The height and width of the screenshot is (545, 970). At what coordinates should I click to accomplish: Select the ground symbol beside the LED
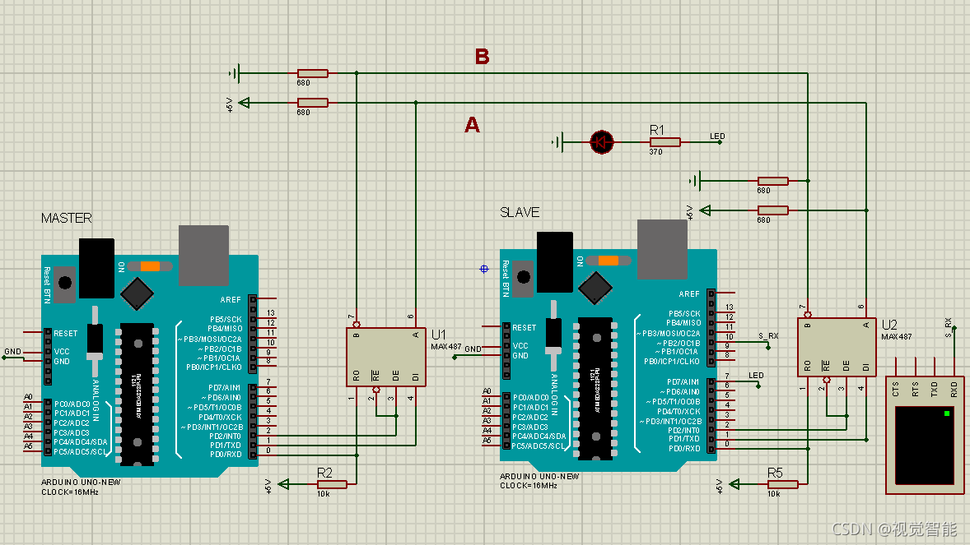pyautogui.click(x=558, y=142)
